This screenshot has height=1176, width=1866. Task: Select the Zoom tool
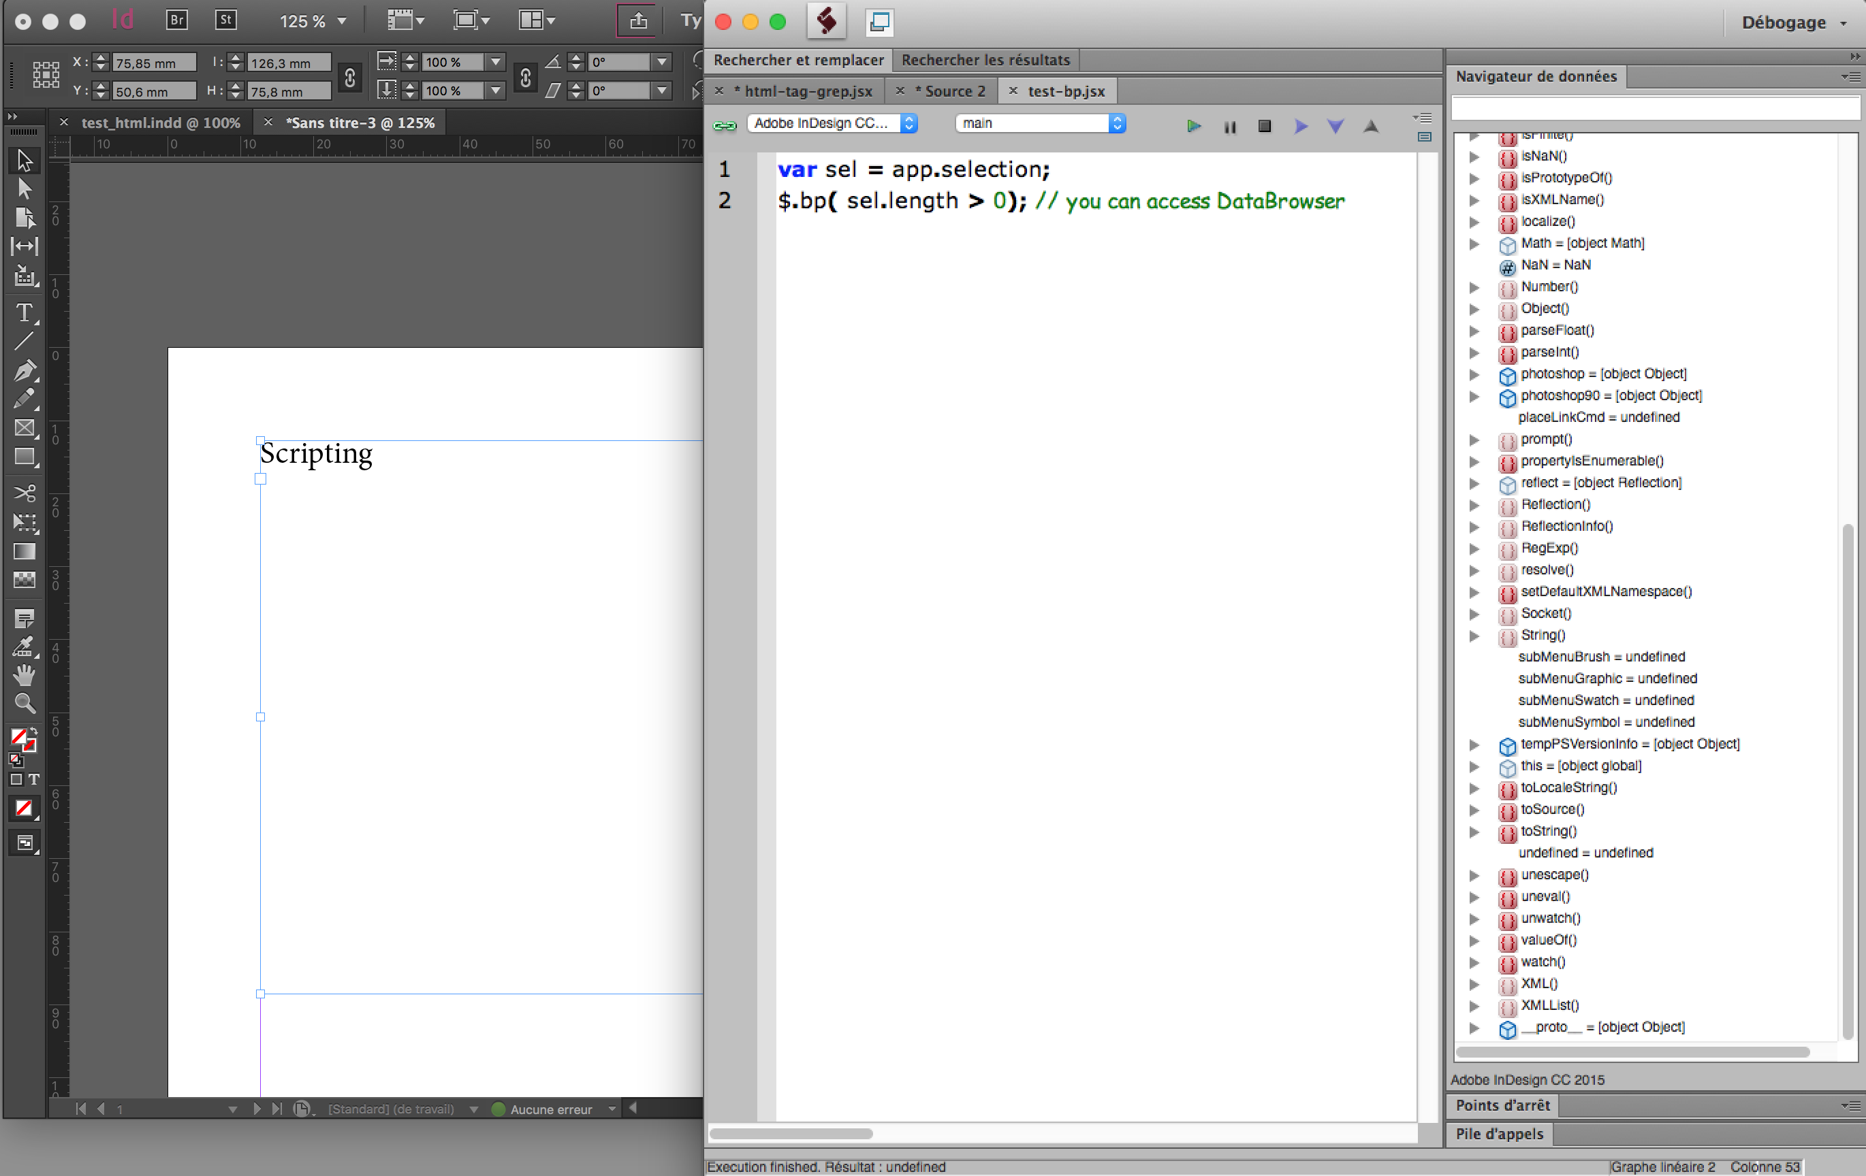point(25,703)
